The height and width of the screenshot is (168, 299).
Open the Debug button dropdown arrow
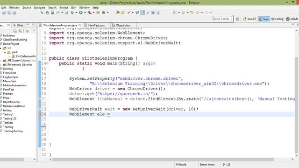click(x=76, y=13)
